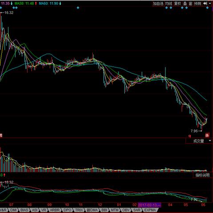
Task: Click the 窗 window button
Action: tap(190, 4)
